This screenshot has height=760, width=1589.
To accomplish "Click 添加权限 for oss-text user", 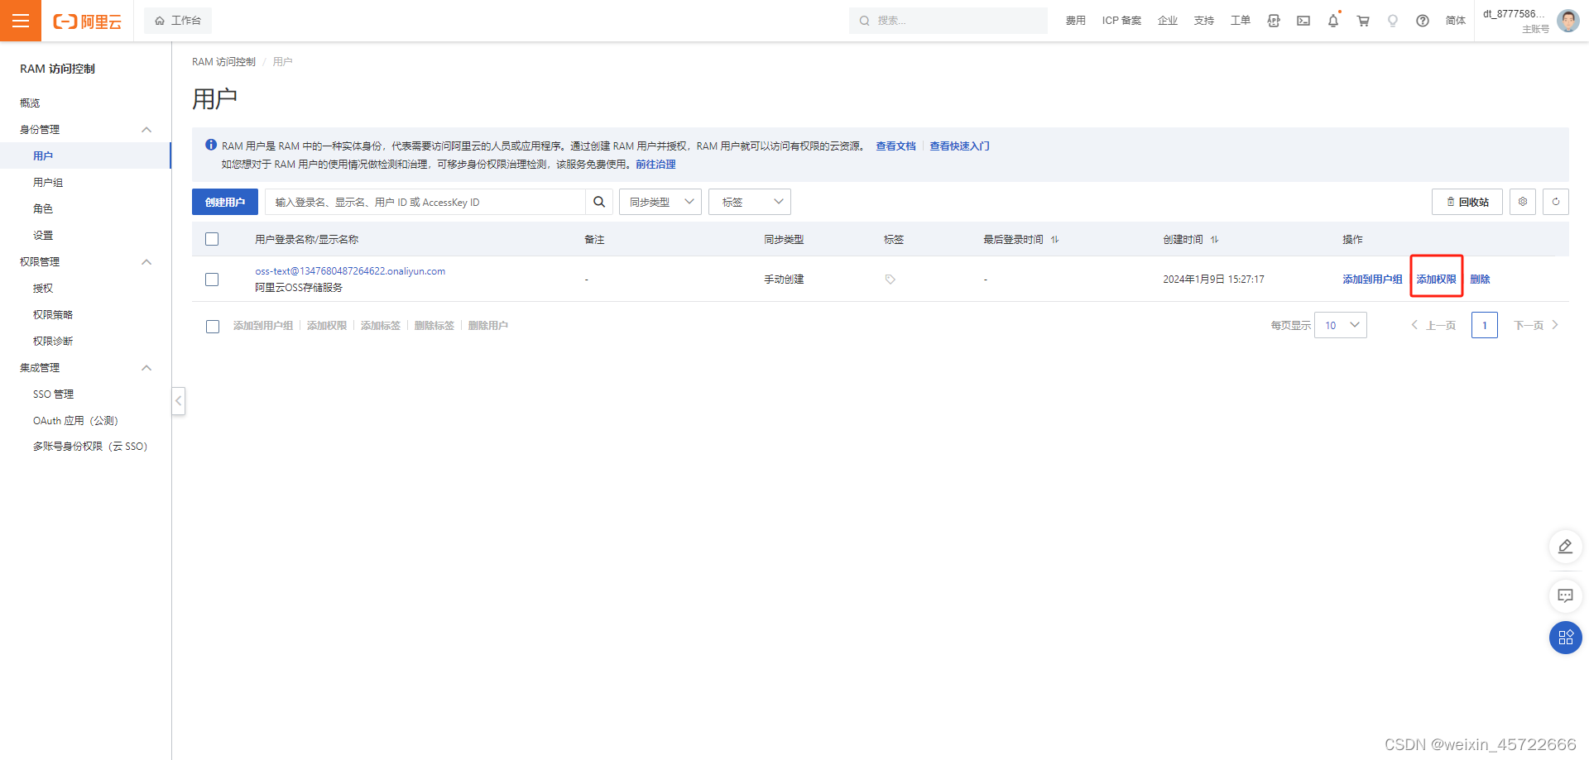I will pos(1437,280).
